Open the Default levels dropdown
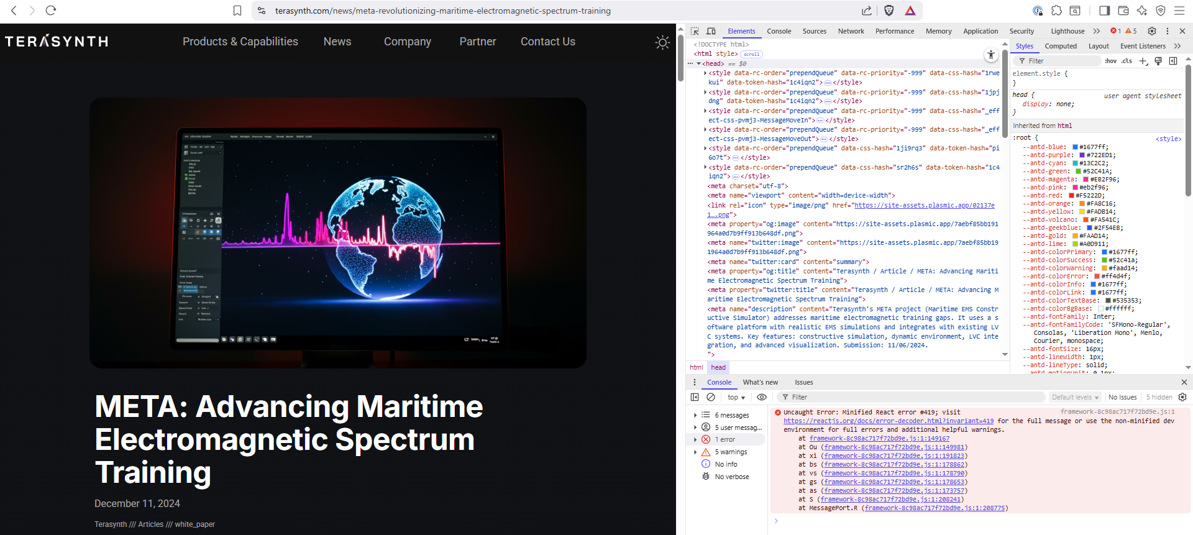 1075,397
